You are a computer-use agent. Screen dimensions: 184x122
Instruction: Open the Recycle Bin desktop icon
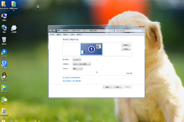[x=4, y=41]
